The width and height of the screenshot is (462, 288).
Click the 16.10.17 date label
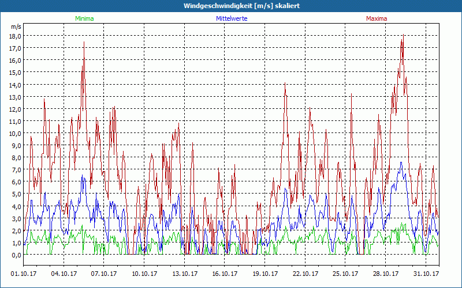point(225,274)
